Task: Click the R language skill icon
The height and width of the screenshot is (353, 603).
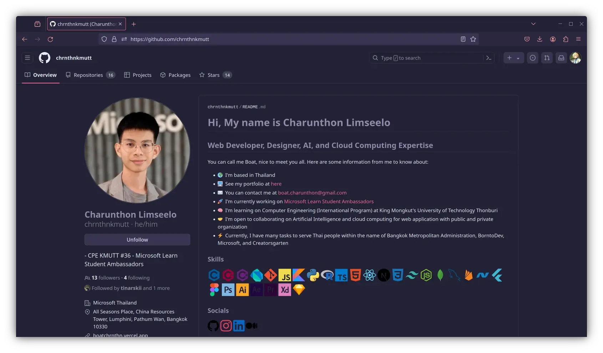Action: (327, 275)
